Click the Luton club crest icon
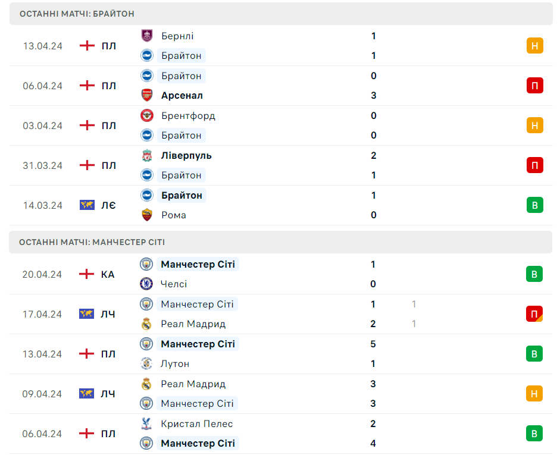The image size is (560, 455). 146,363
